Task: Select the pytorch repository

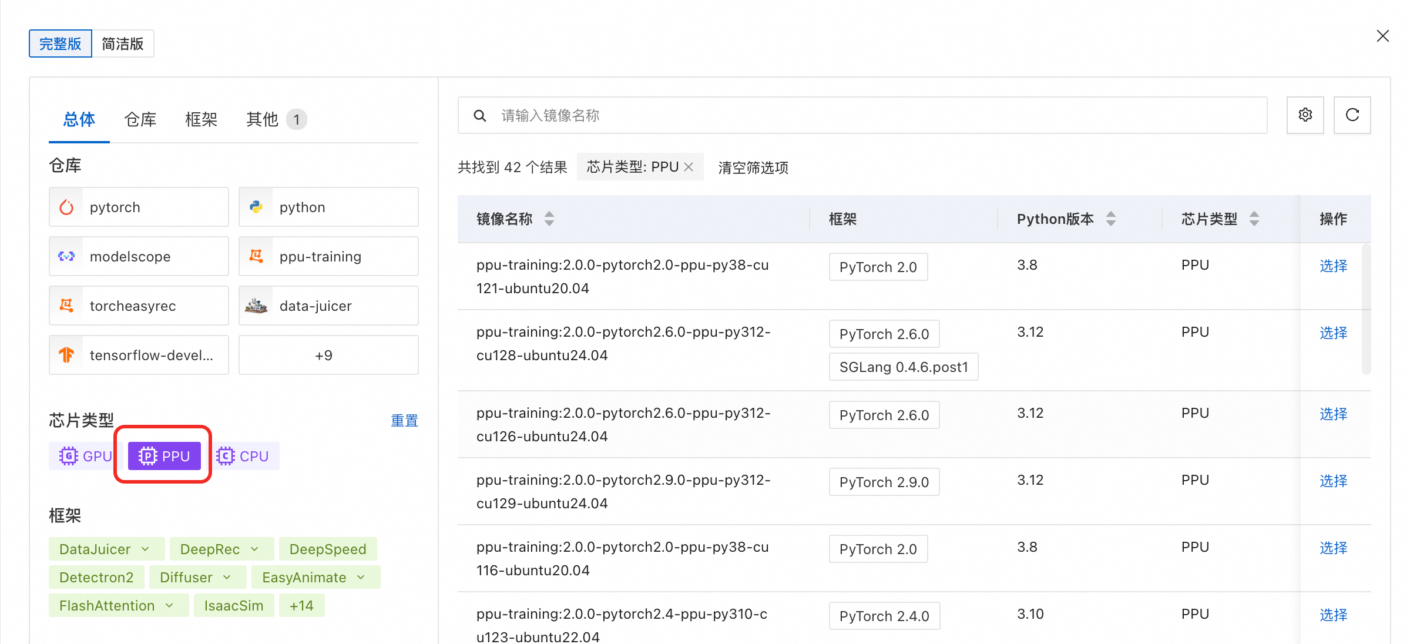Action: coord(139,207)
